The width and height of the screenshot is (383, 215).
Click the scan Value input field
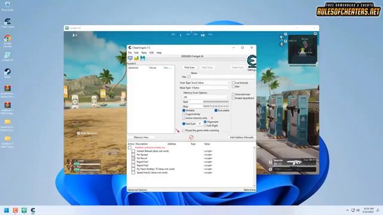tap(222, 77)
